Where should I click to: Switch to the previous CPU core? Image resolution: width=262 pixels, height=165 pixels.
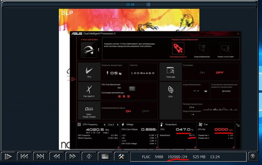coord(105,125)
